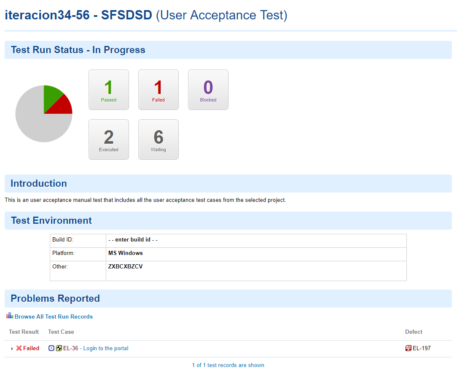Open defect EL-197
Viewport: 457px width, 370px height.
[x=422, y=348]
